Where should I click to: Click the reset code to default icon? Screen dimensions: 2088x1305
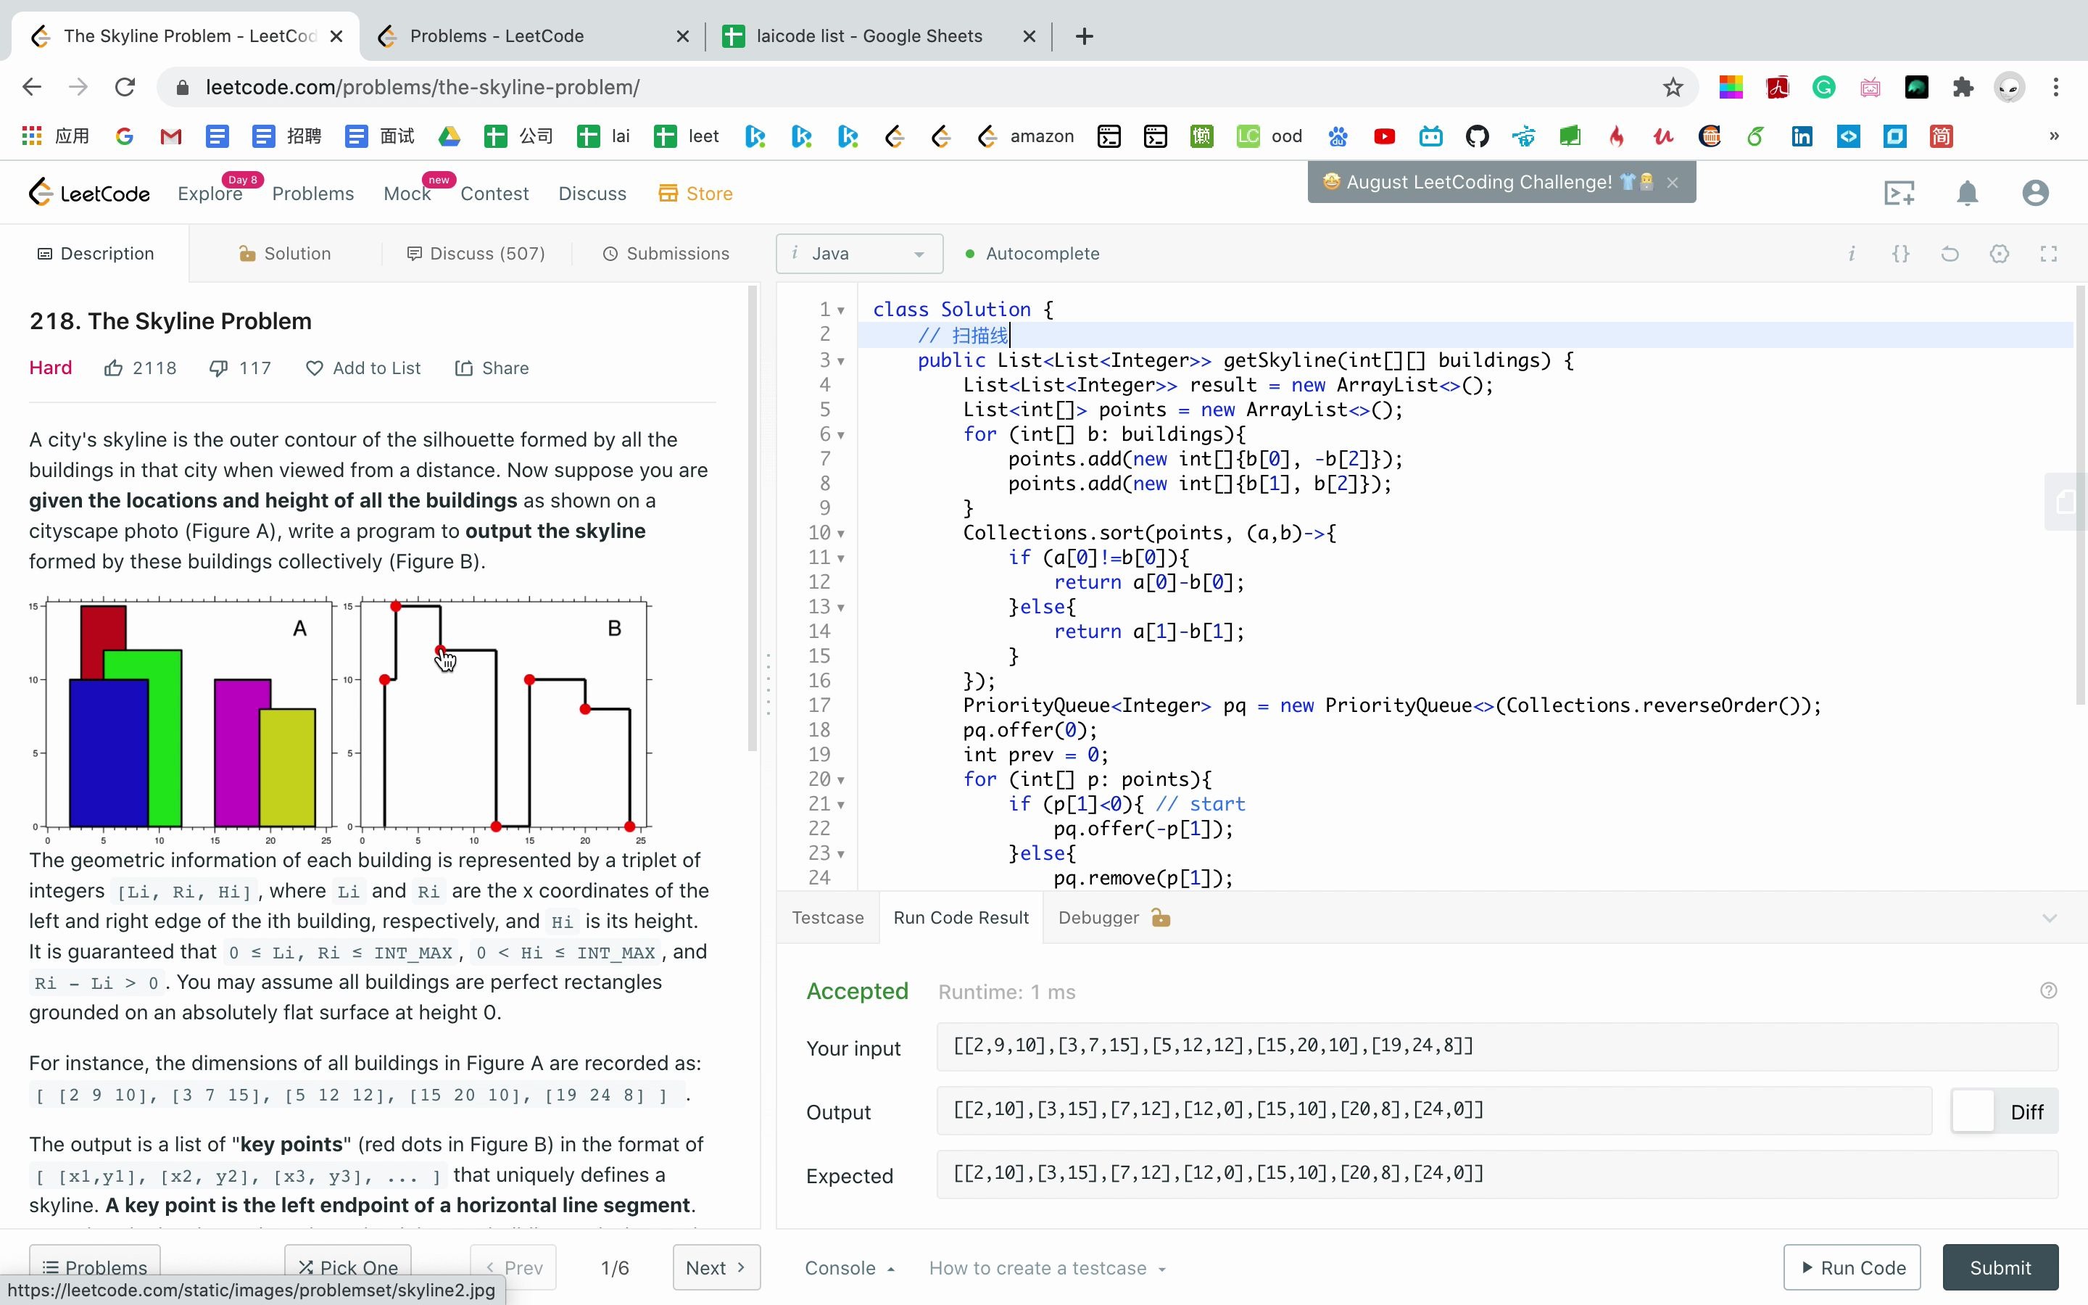[x=1949, y=254]
